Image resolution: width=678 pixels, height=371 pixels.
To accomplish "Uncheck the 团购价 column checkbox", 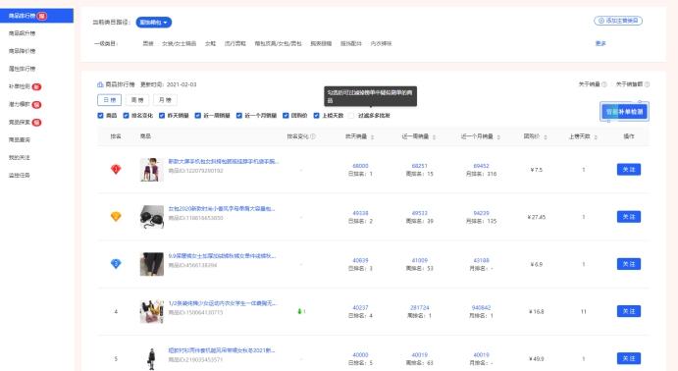I will click(286, 116).
